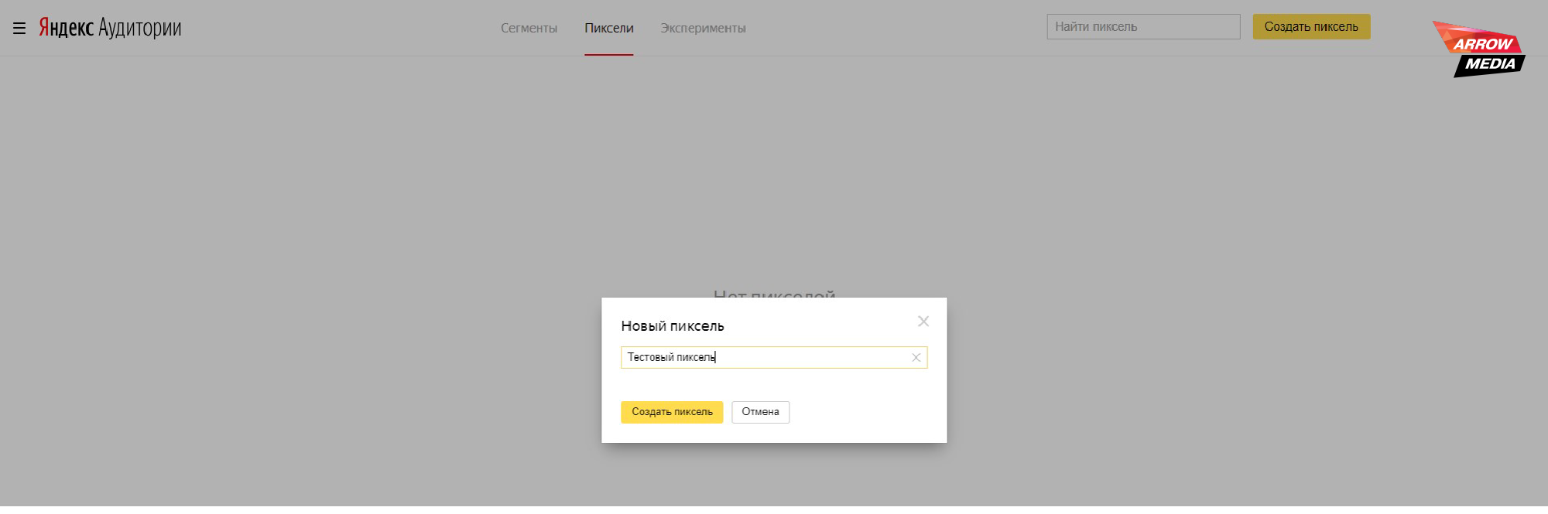The width and height of the screenshot is (1548, 514).
Task: Focus the Найти пиксель search field
Action: pos(1142,27)
